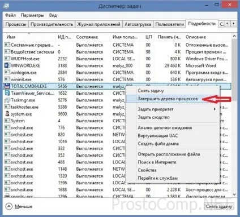Choose Задать сходство from context menu
The width and height of the screenshot is (240, 217).
[173, 117]
